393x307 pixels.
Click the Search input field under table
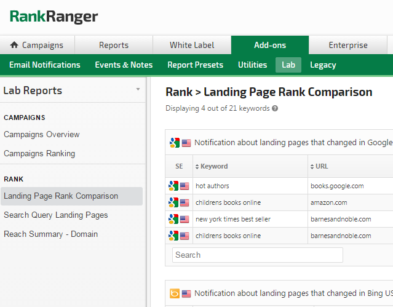pyautogui.click(x=257, y=255)
